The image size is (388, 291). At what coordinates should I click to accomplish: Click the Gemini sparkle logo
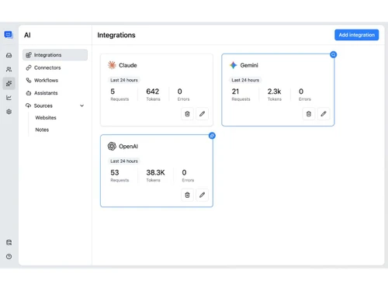(x=234, y=65)
